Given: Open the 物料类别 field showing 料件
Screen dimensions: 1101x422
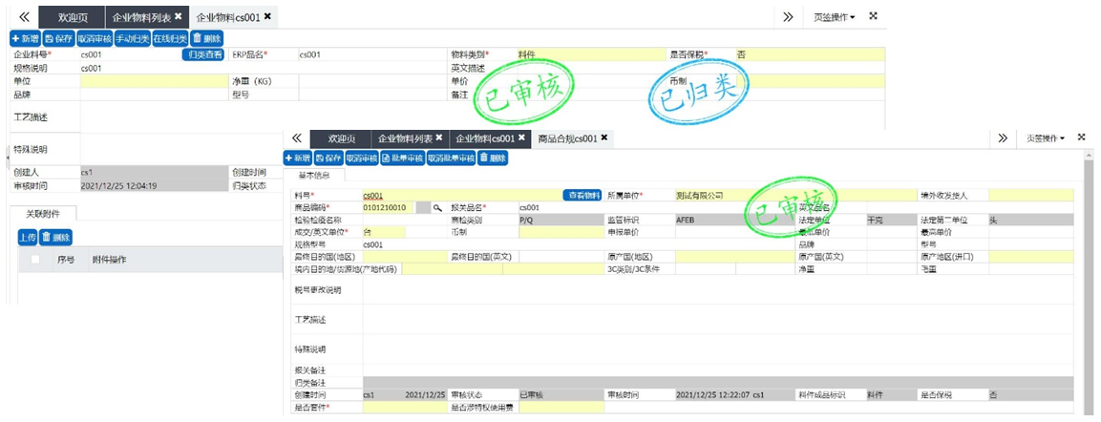Looking at the screenshot, I should [588, 55].
